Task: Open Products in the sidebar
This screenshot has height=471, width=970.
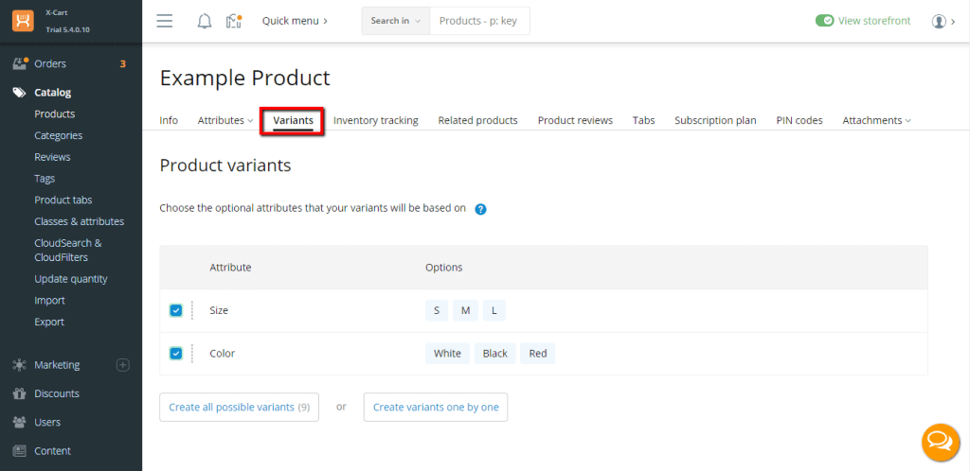Action: pyautogui.click(x=54, y=114)
